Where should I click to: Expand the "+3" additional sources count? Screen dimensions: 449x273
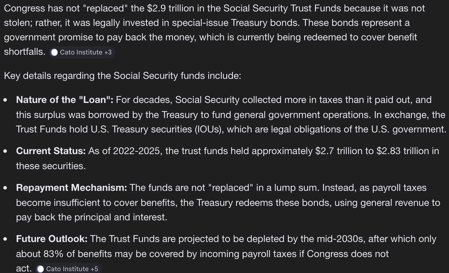click(x=108, y=52)
